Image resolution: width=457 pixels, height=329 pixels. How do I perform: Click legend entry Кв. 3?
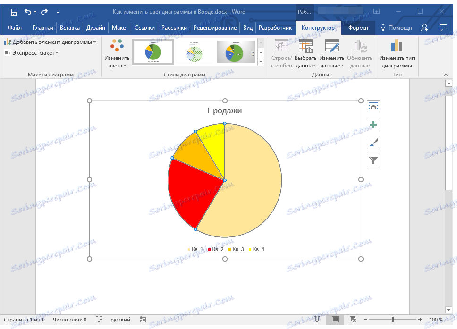237,249
